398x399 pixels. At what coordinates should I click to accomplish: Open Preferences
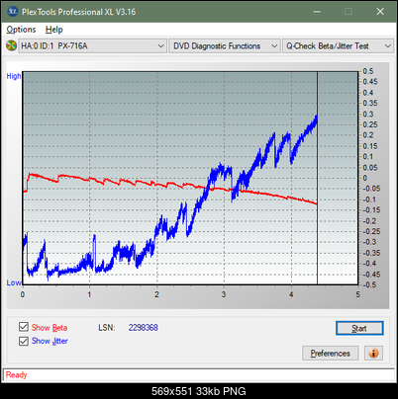point(330,354)
